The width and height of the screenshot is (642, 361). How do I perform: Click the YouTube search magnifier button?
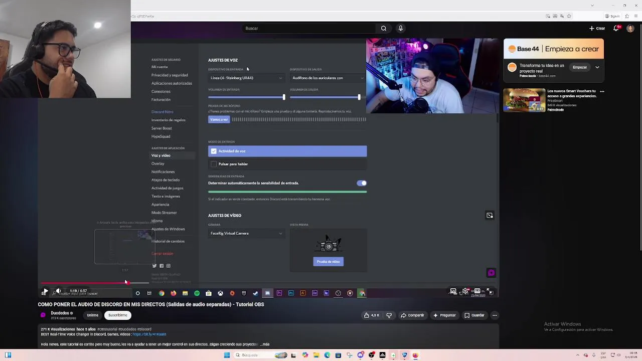384,28
